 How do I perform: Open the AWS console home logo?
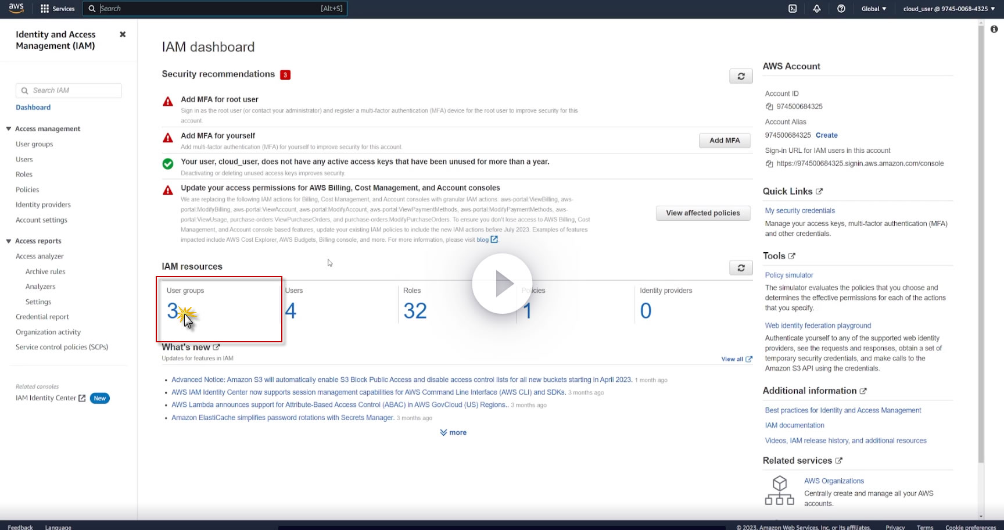(x=16, y=8)
